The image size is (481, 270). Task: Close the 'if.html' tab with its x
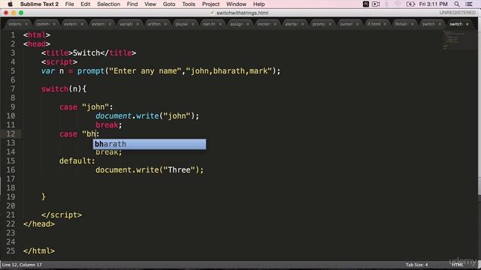[385, 24]
